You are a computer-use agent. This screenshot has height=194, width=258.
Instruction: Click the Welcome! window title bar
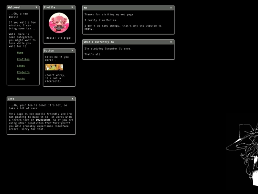click(23, 7)
